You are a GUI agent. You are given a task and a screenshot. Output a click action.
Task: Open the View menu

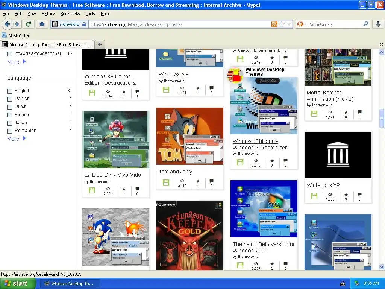point(32,14)
